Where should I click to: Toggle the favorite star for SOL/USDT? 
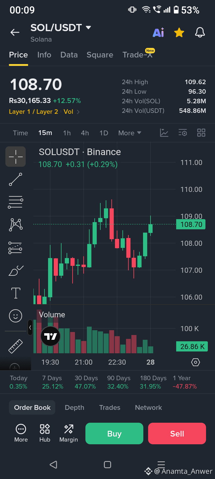click(x=179, y=32)
